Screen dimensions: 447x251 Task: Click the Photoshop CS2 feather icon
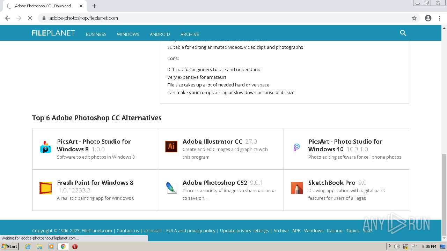click(x=171, y=188)
